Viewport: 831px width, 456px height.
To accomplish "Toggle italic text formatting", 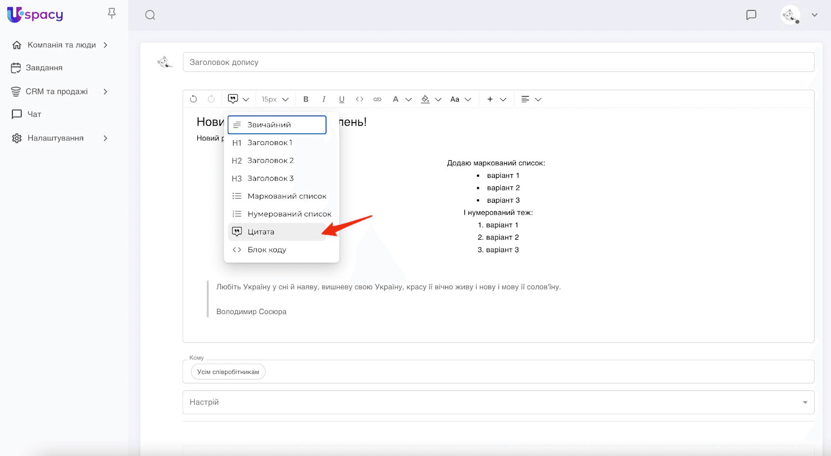I will [324, 99].
